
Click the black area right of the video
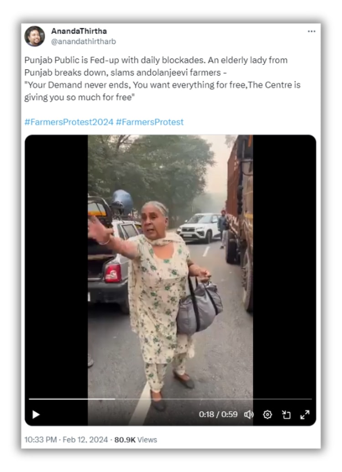tap(284, 265)
